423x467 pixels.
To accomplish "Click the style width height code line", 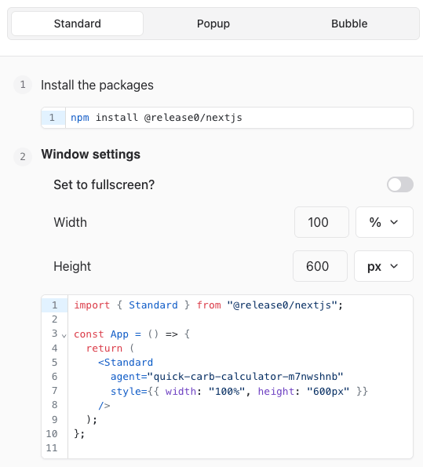I will (x=239, y=391).
